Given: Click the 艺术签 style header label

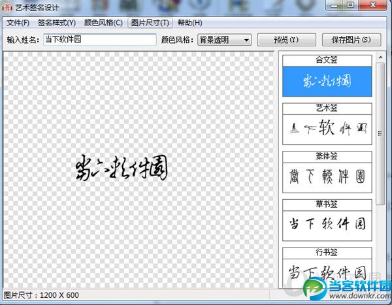Looking at the screenshot, I should click(327, 108).
